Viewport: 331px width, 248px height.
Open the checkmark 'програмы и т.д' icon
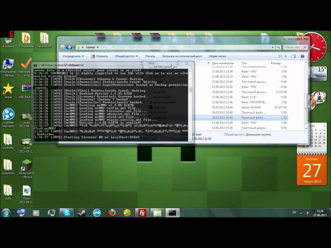pyautogui.click(x=26, y=68)
